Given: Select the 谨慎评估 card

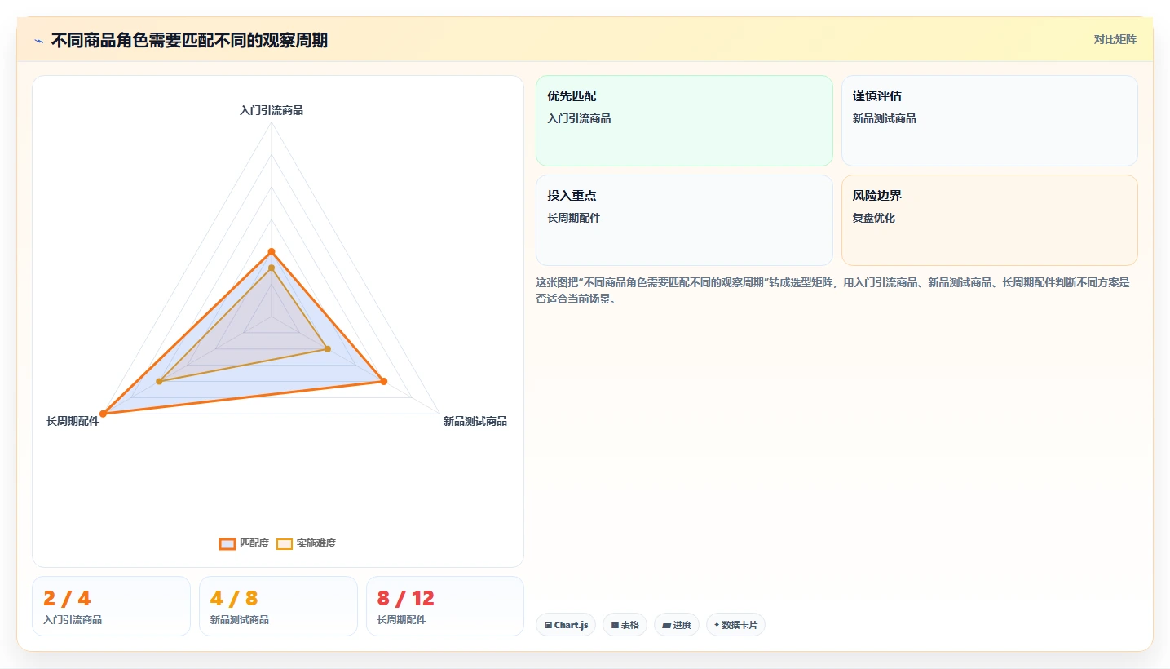Looking at the screenshot, I should point(989,121).
